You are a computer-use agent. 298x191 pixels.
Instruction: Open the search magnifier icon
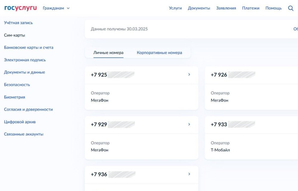[x=291, y=8]
